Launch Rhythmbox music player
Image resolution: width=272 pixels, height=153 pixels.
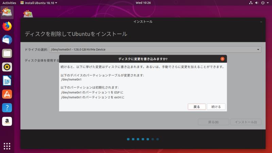(7, 67)
